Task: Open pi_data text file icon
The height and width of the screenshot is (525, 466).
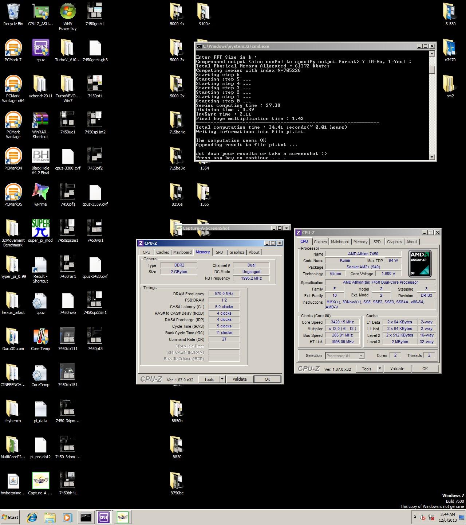Action: (x=40, y=412)
